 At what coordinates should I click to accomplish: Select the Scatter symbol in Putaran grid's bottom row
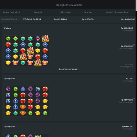coord(38,63)
